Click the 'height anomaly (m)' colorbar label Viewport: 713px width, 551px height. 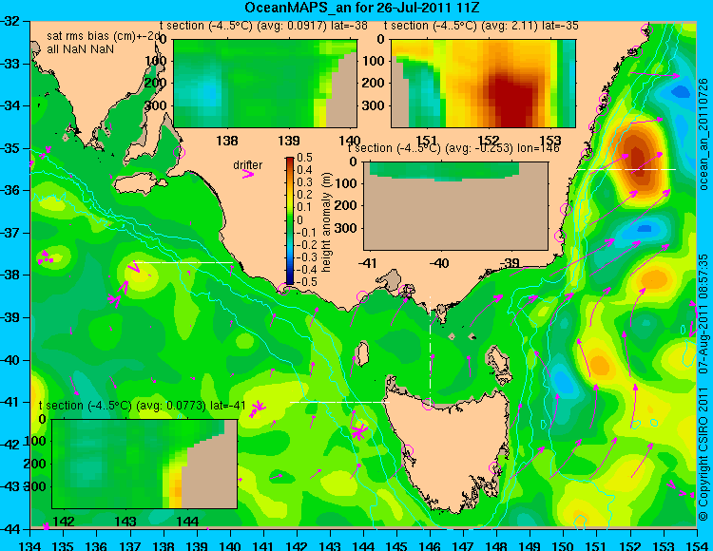(325, 222)
